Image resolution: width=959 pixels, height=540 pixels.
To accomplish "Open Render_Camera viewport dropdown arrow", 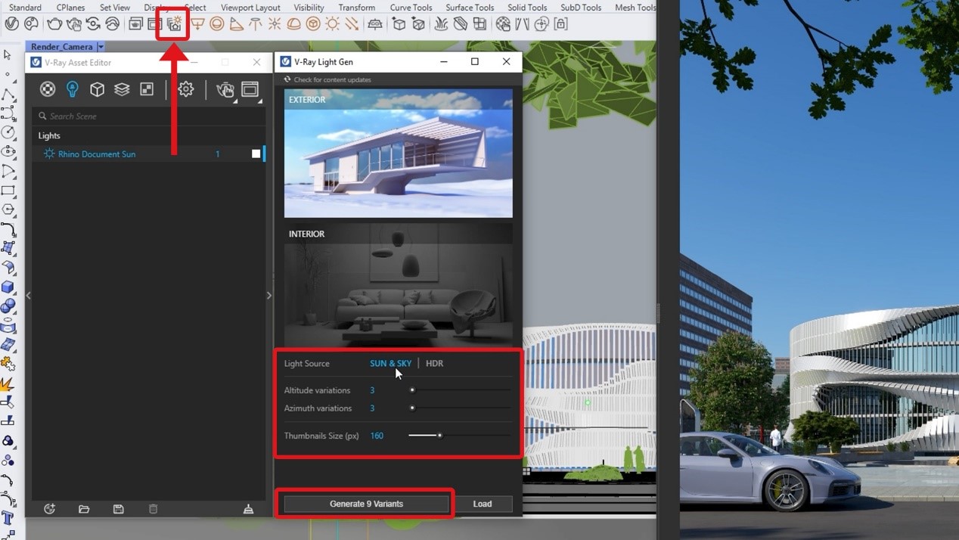I will 101,47.
